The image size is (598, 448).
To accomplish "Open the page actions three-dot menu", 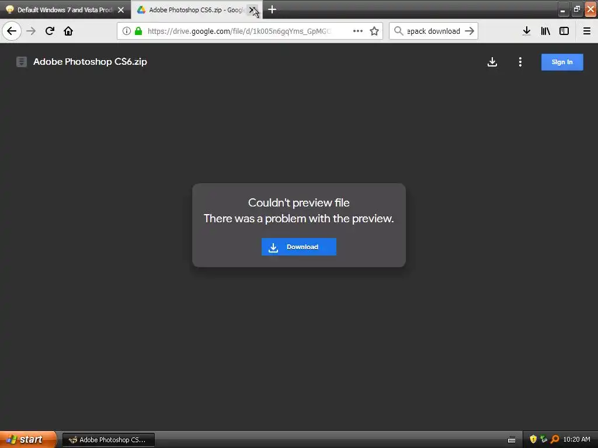I will (358, 31).
